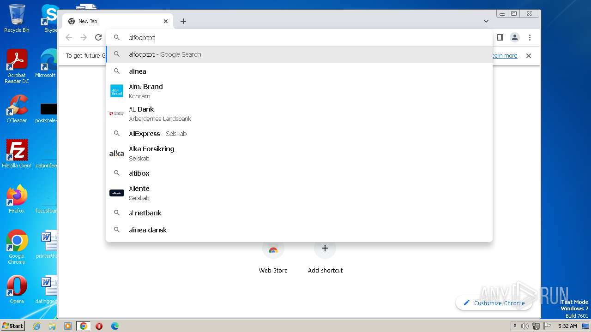Choose the AliExpress suggestion
This screenshot has width=591, height=332.
pos(299,134)
